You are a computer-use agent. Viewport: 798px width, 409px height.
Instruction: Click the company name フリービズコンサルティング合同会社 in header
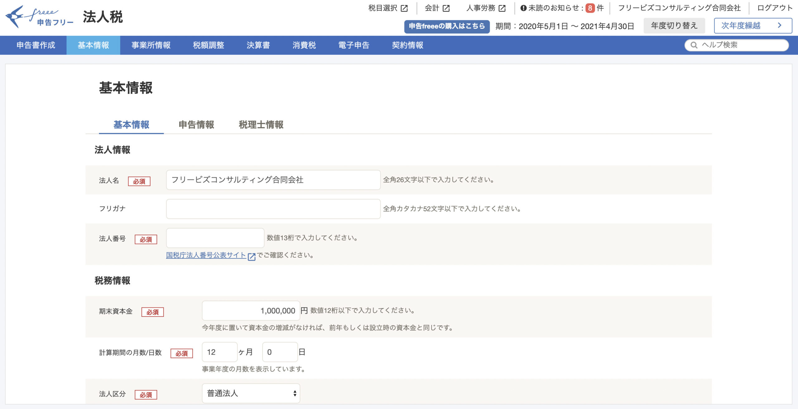tap(679, 8)
